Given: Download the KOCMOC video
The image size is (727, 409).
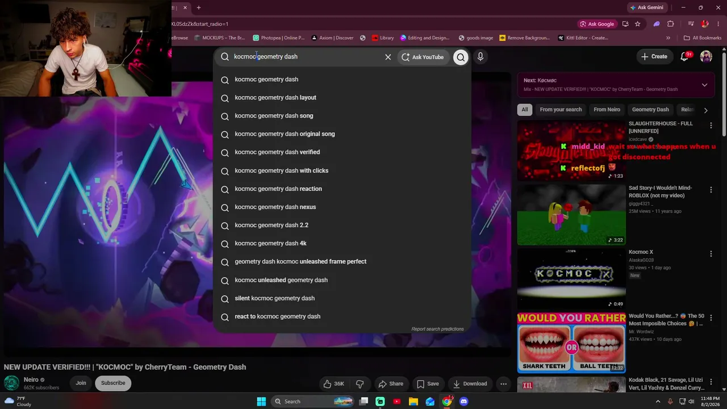Looking at the screenshot, I should (x=470, y=384).
